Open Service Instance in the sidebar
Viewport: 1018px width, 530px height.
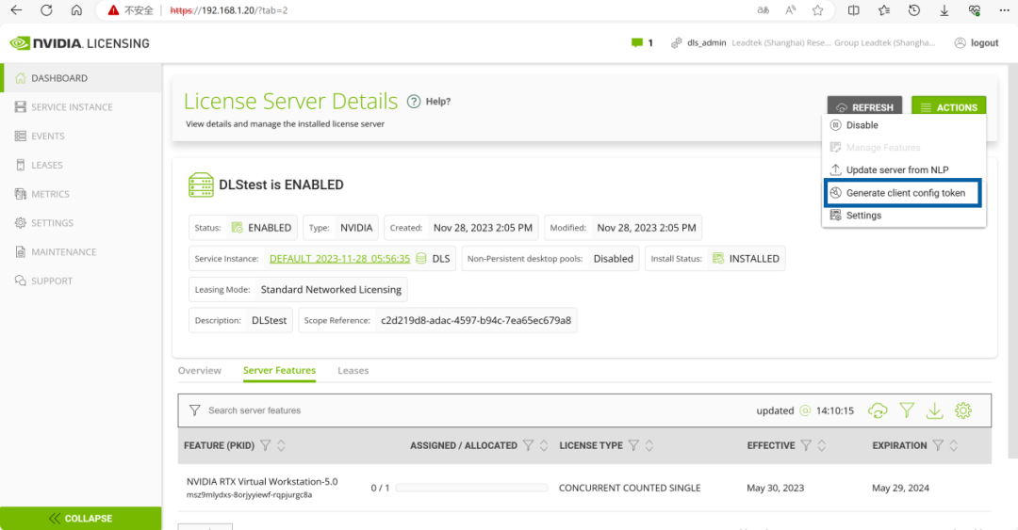point(80,107)
